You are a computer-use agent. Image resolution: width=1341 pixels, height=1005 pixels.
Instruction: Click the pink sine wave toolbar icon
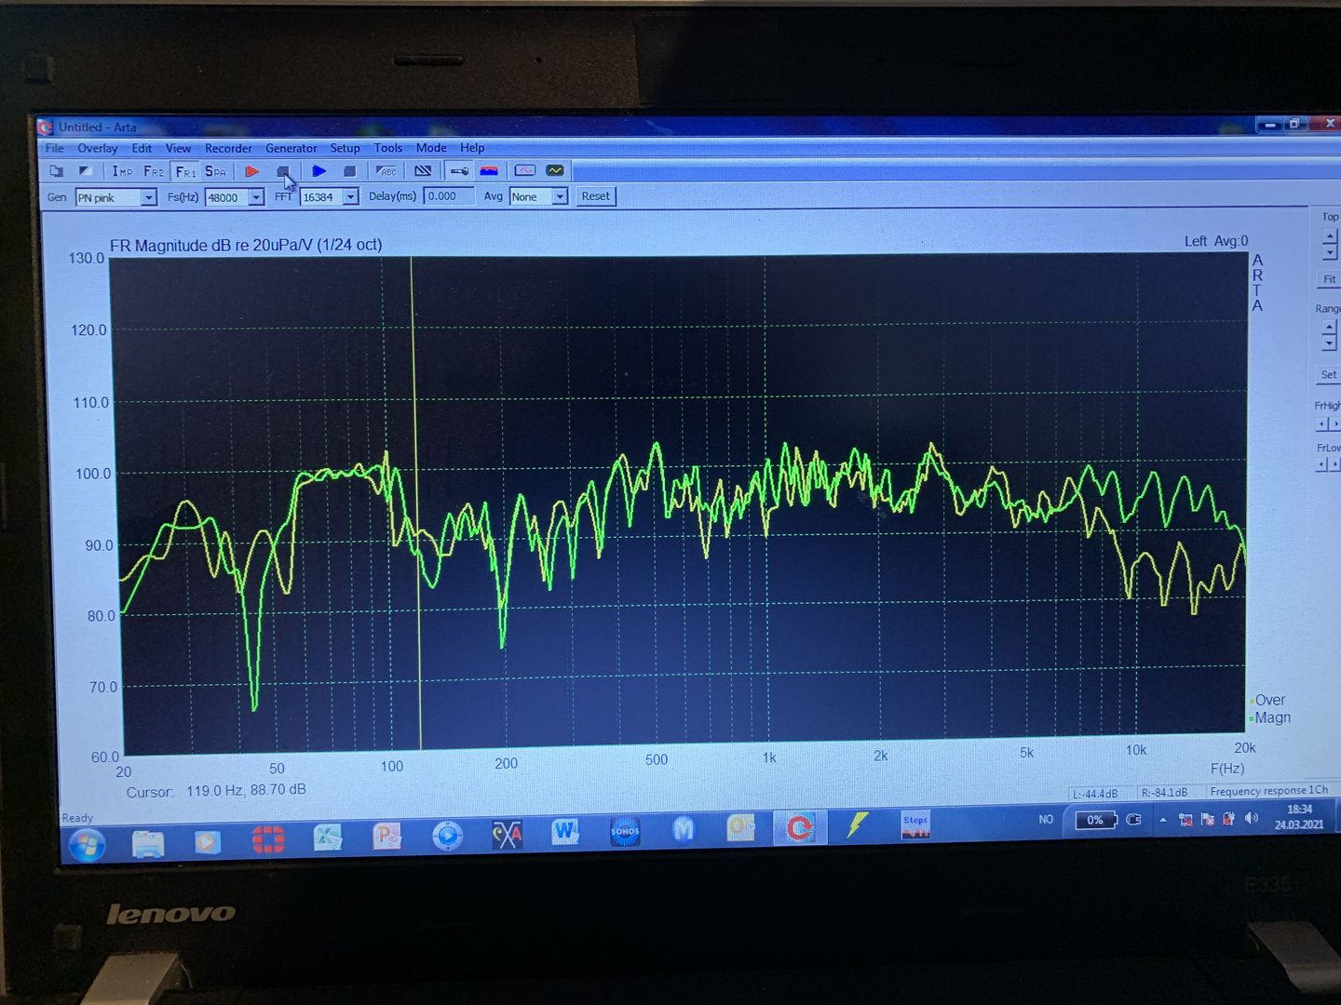(x=525, y=171)
